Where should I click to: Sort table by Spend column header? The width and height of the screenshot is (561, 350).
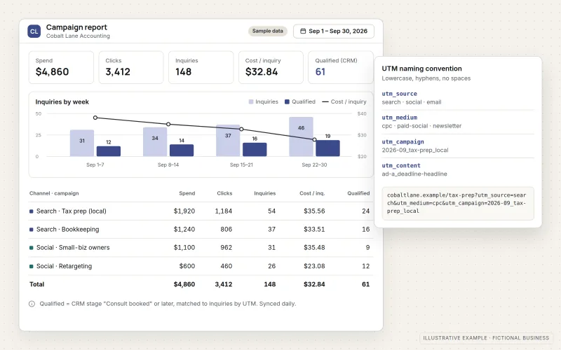[x=187, y=193]
